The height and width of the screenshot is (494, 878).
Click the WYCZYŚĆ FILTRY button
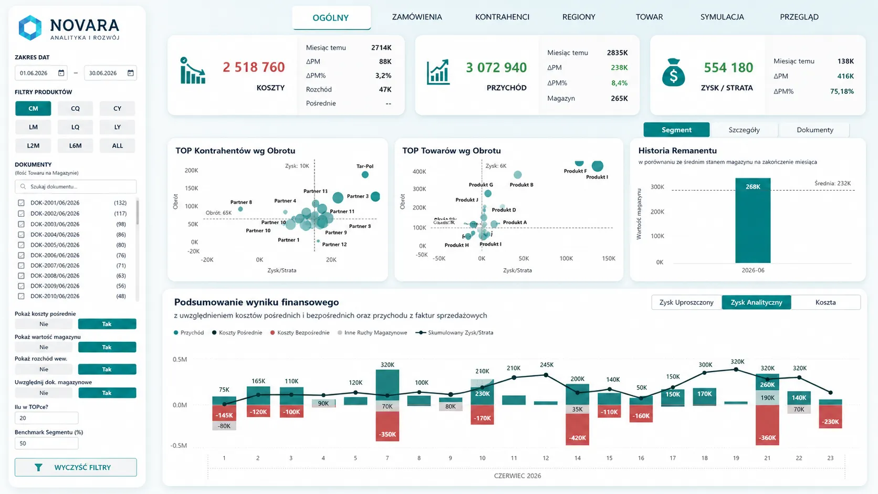pos(76,467)
